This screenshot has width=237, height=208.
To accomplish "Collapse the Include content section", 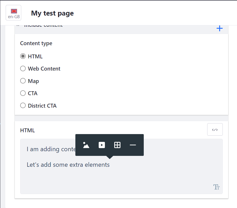I will [18, 25].
